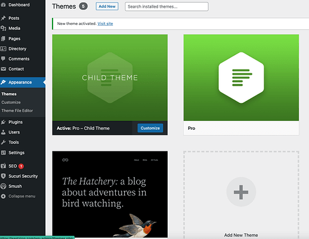Click the Contact envelope icon
Viewport: 309px width, 239px height.
(x=3, y=69)
